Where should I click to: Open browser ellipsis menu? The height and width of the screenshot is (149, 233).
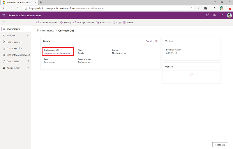(x=229, y=8)
